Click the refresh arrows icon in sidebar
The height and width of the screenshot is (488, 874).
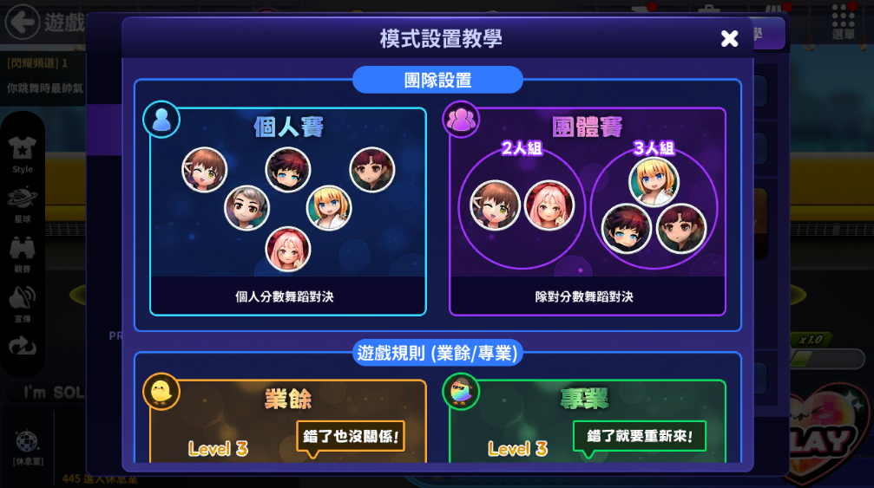23,346
